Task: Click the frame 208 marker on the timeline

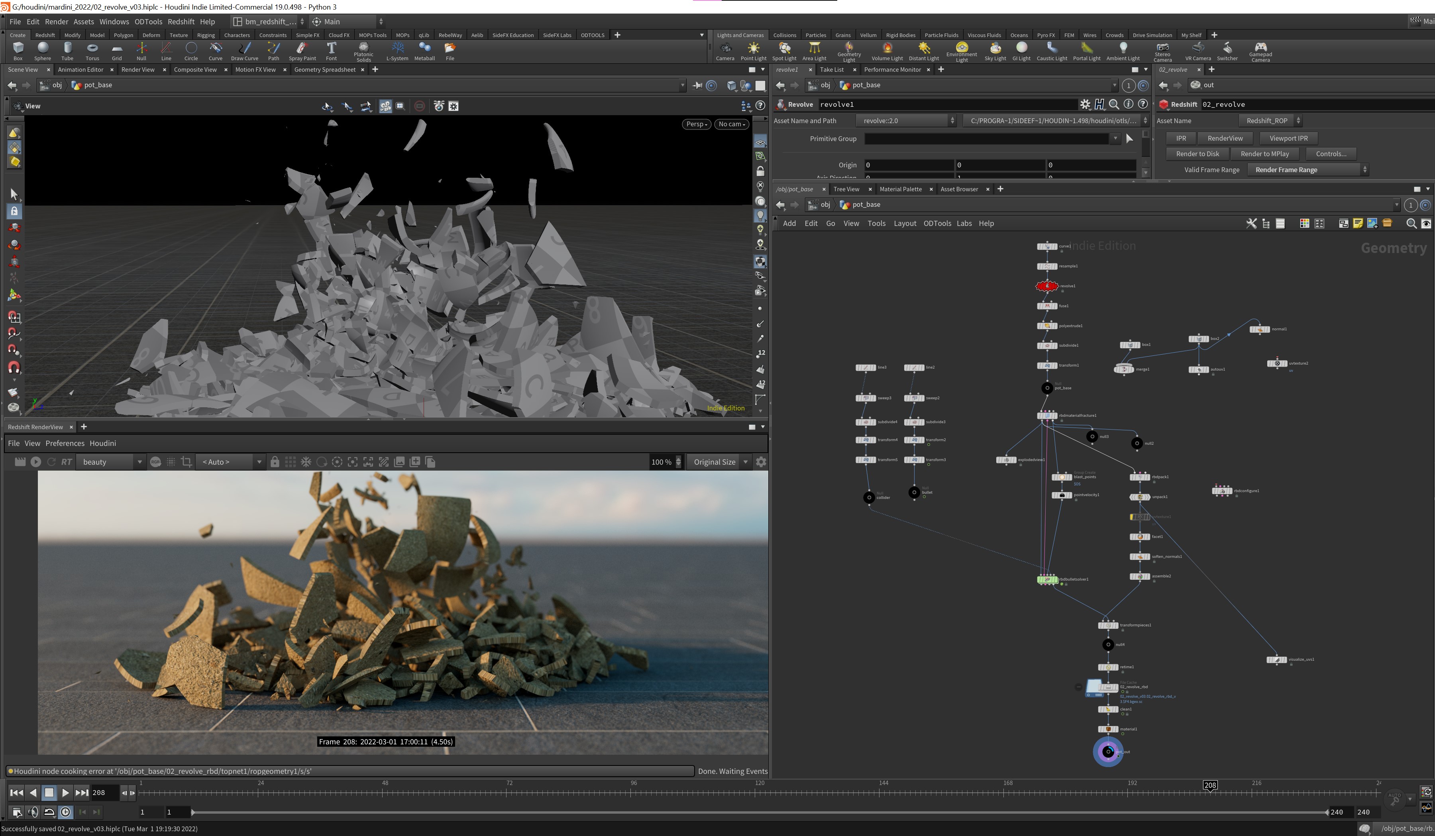Action: 1210,785
